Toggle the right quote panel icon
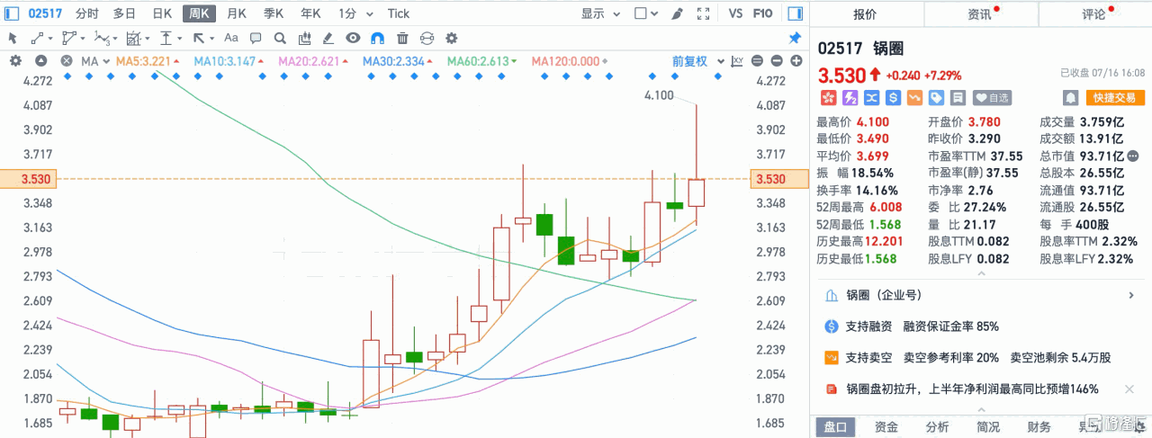1152x438 pixels. tap(795, 13)
